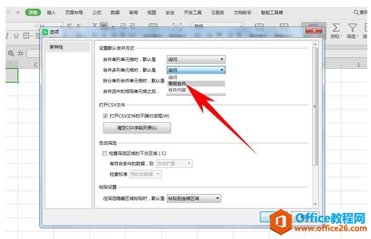Click the 设置默认合并方式 section heading

(x=117, y=48)
